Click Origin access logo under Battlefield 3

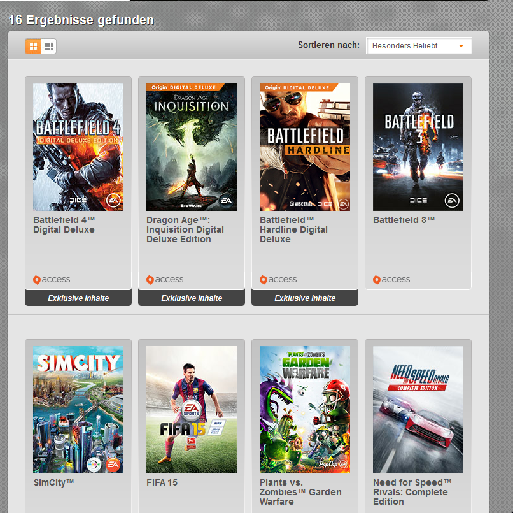[x=391, y=279]
